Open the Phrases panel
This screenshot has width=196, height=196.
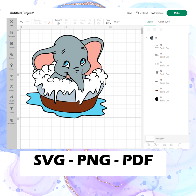pos(11,88)
